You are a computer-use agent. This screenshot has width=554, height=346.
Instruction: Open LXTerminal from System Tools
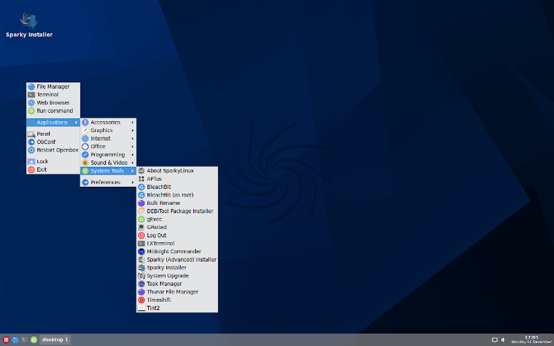click(177, 244)
